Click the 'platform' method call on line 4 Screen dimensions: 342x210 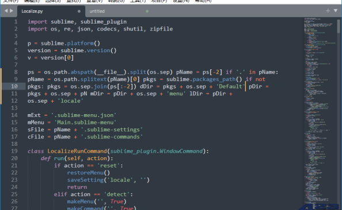(x=80, y=43)
